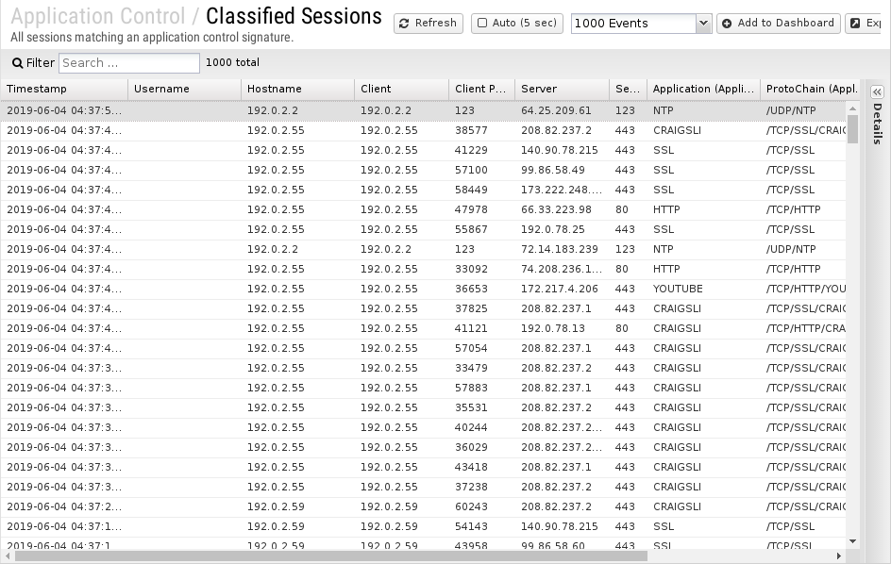
Task: Click the Search filter input field
Action: pyautogui.click(x=129, y=63)
